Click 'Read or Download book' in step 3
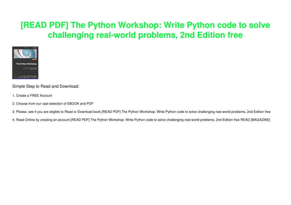The image size is (291, 205). (83, 112)
